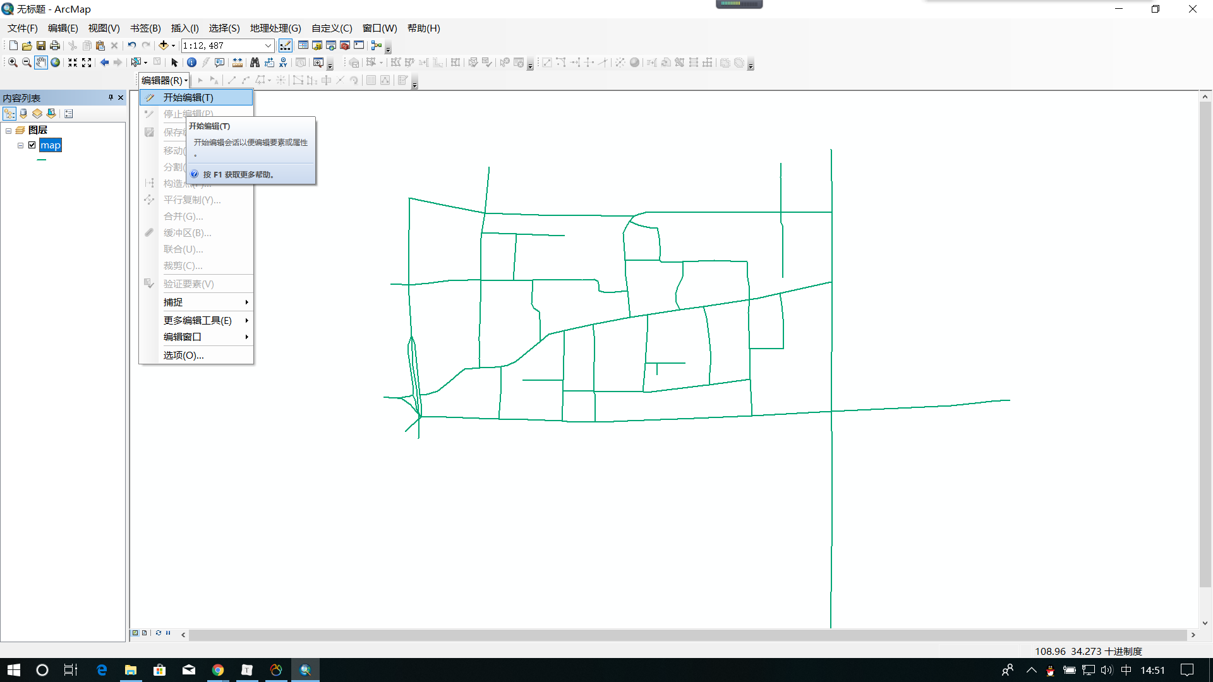Click the Go To XY icon

pos(283,63)
